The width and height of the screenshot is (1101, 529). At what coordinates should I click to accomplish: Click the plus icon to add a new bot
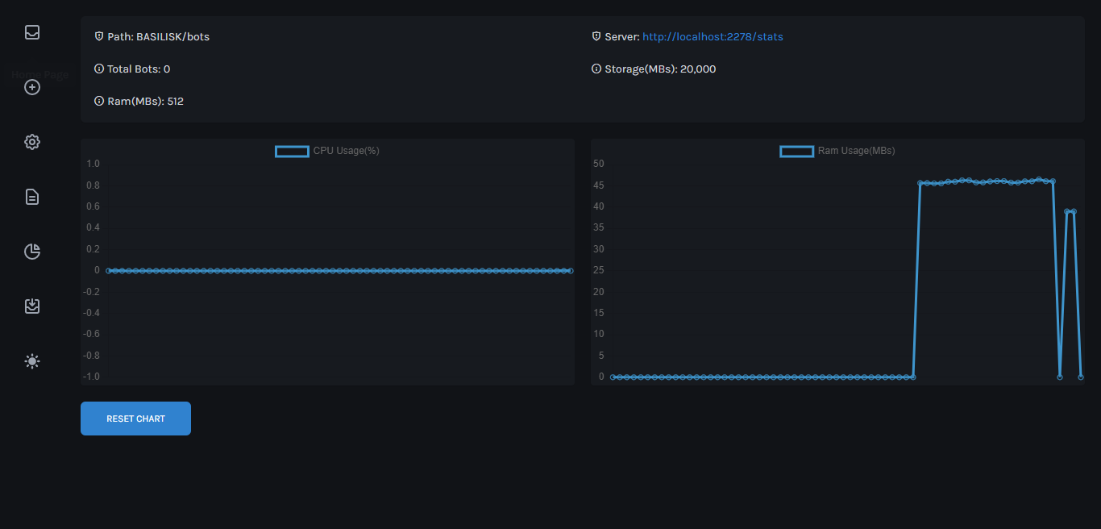[x=32, y=87]
